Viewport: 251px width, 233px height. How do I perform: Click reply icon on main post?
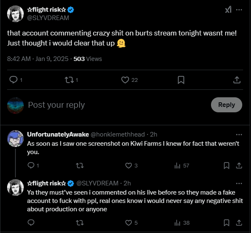pos(13,80)
